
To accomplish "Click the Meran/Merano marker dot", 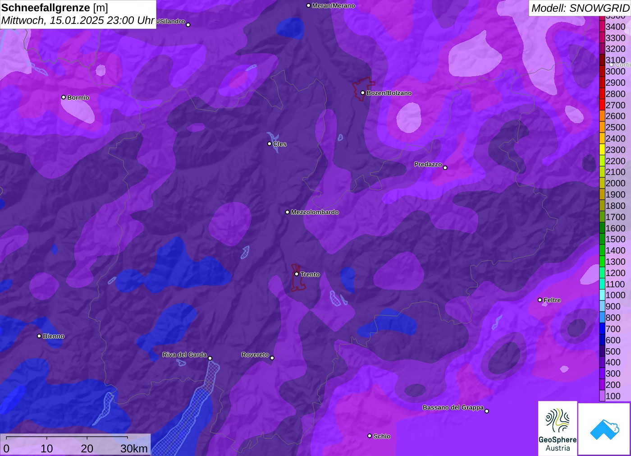I will (x=308, y=5).
